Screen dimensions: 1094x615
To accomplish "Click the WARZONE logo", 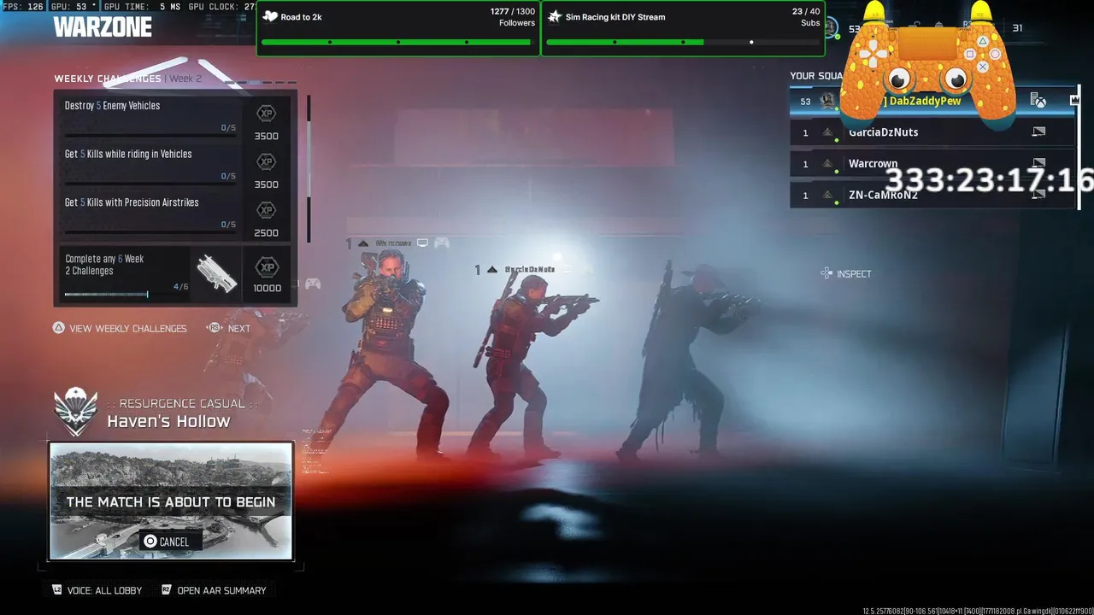I will click(103, 26).
